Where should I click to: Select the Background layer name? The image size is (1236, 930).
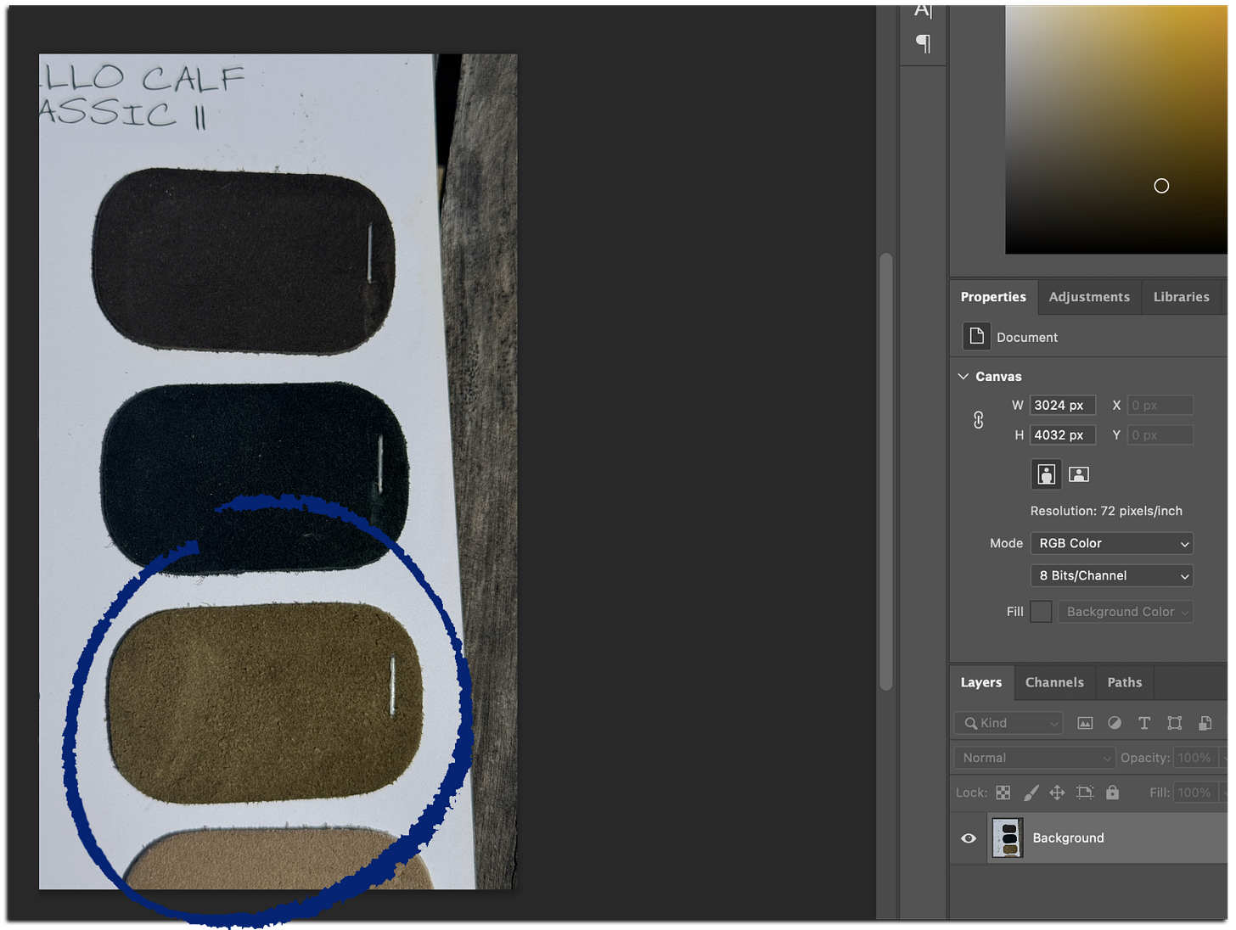(x=1068, y=838)
